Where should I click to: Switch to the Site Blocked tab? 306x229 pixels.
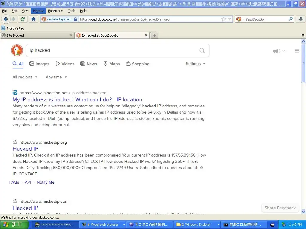pos(37,35)
